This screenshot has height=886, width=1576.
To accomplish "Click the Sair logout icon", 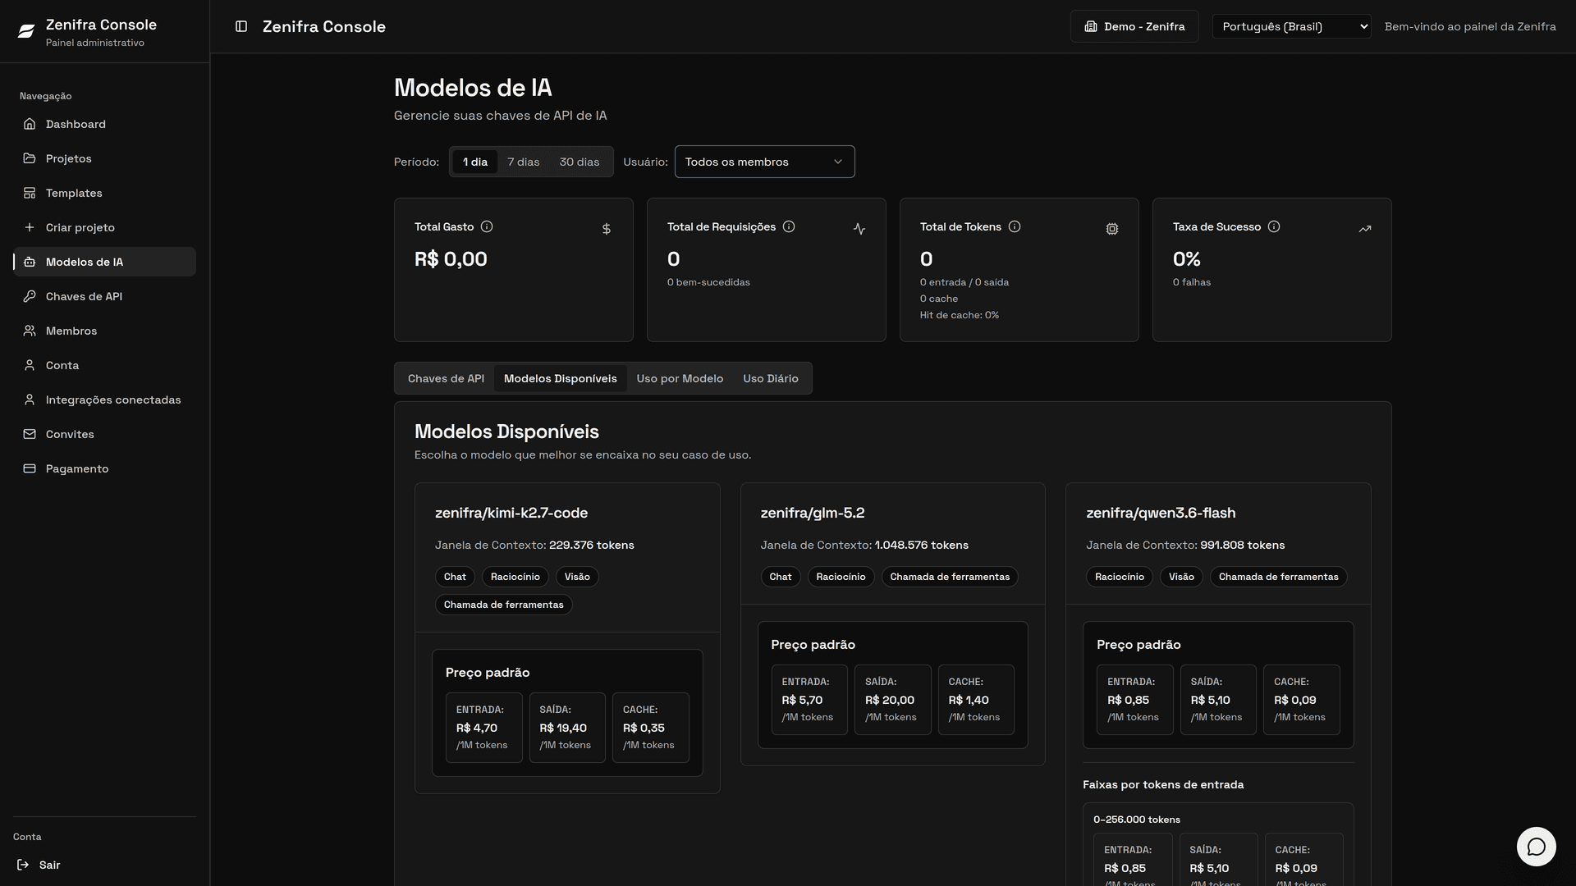I will tap(23, 865).
